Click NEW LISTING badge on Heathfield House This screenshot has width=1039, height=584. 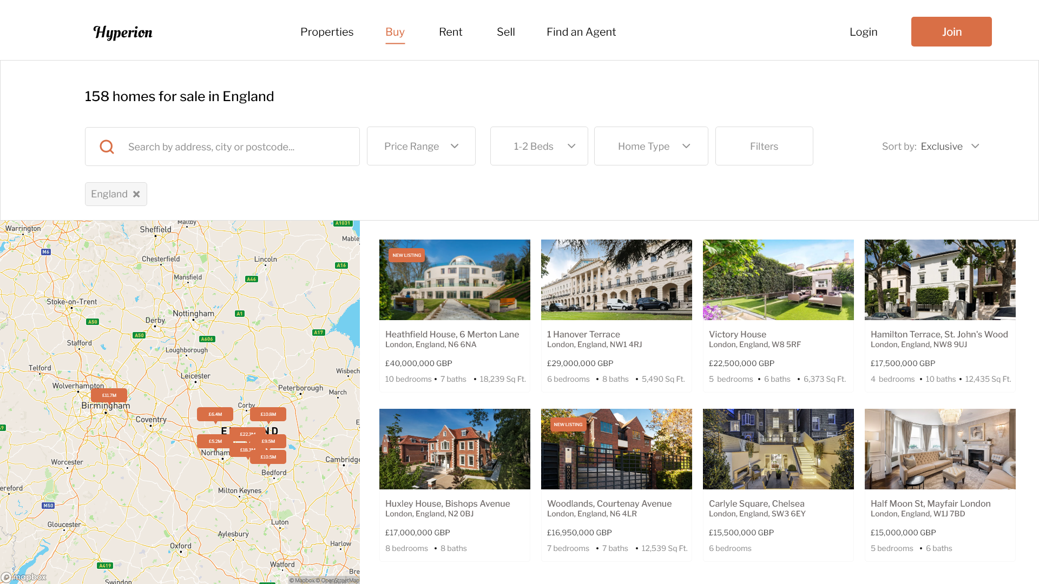tap(406, 255)
